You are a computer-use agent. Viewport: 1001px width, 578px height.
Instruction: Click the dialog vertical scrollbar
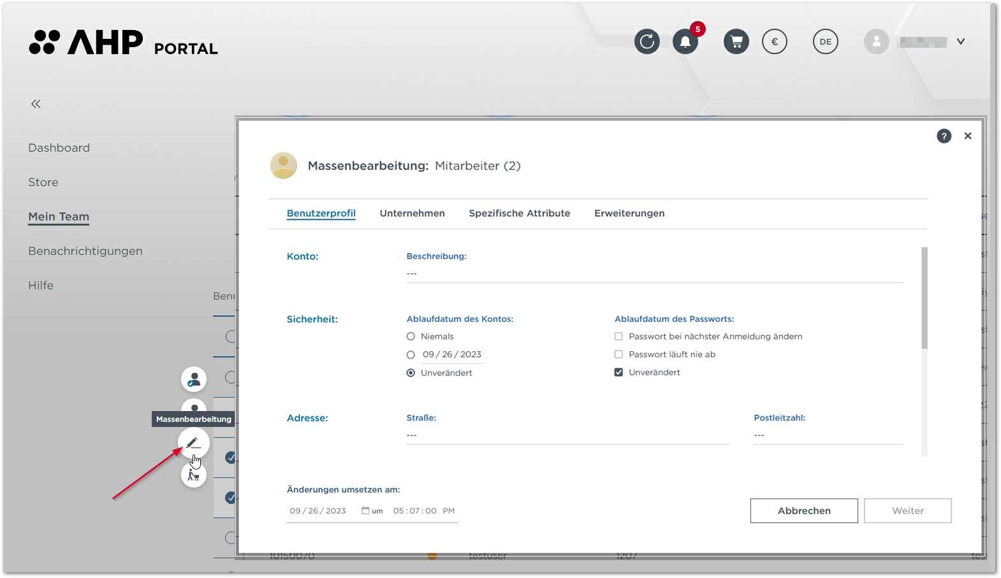click(924, 298)
